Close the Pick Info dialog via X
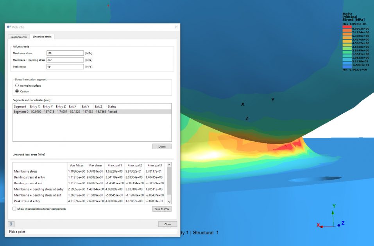This screenshot has width=374, height=246. [x=176, y=27]
